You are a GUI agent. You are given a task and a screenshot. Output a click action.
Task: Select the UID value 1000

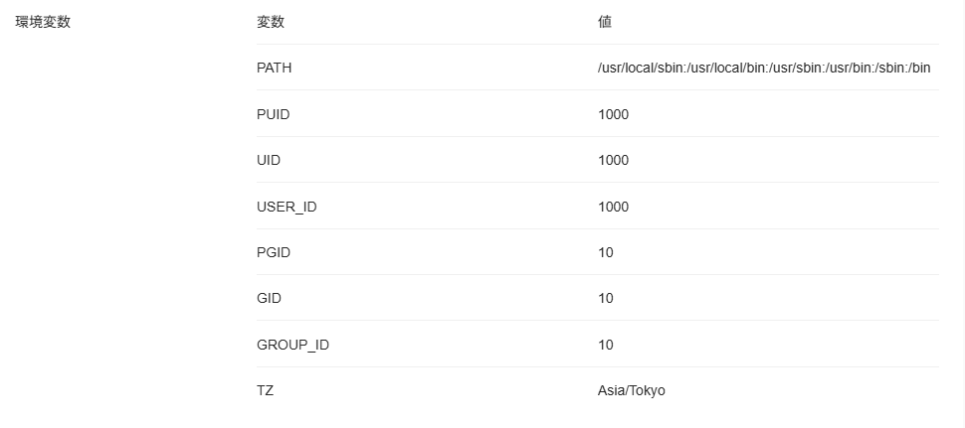pos(613,160)
